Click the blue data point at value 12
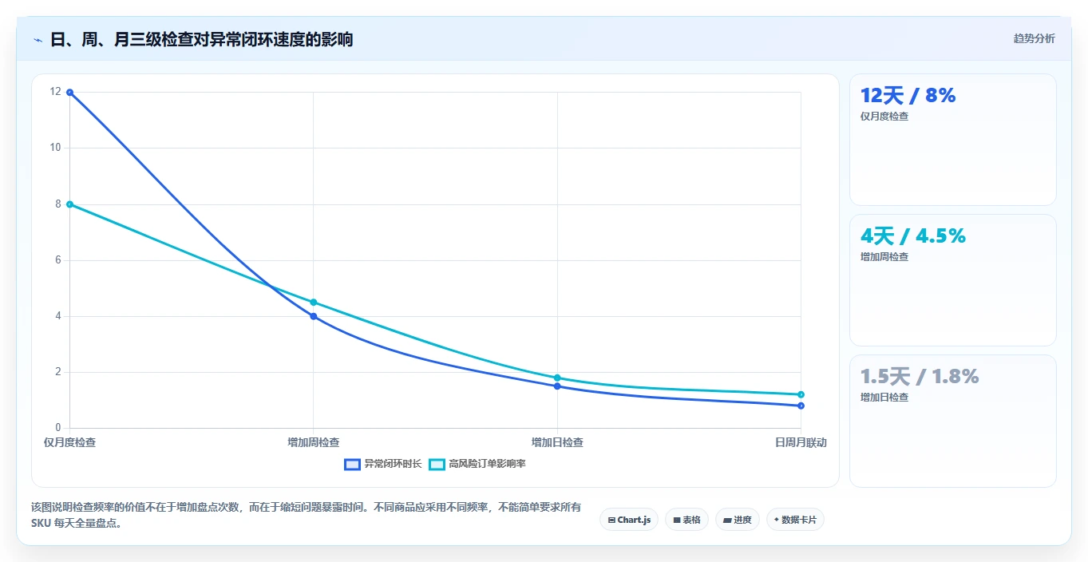The height and width of the screenshot is (562, 1088). (70, 93)
